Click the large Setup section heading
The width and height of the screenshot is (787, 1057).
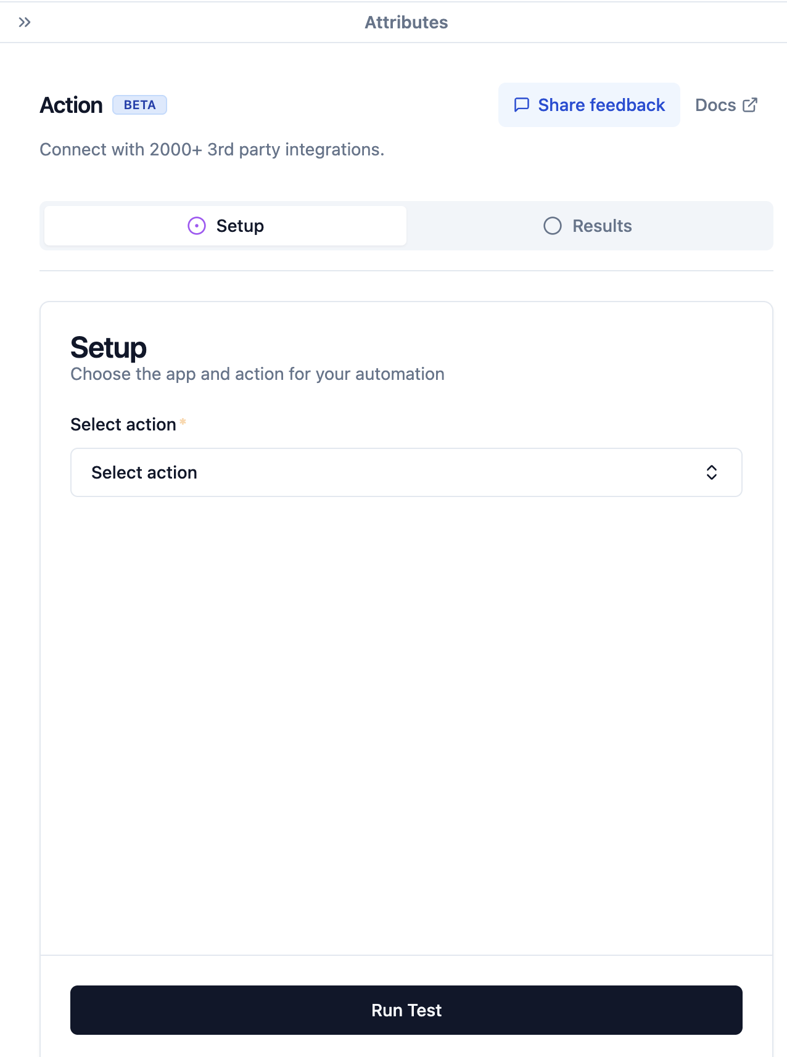coord(109,348)
